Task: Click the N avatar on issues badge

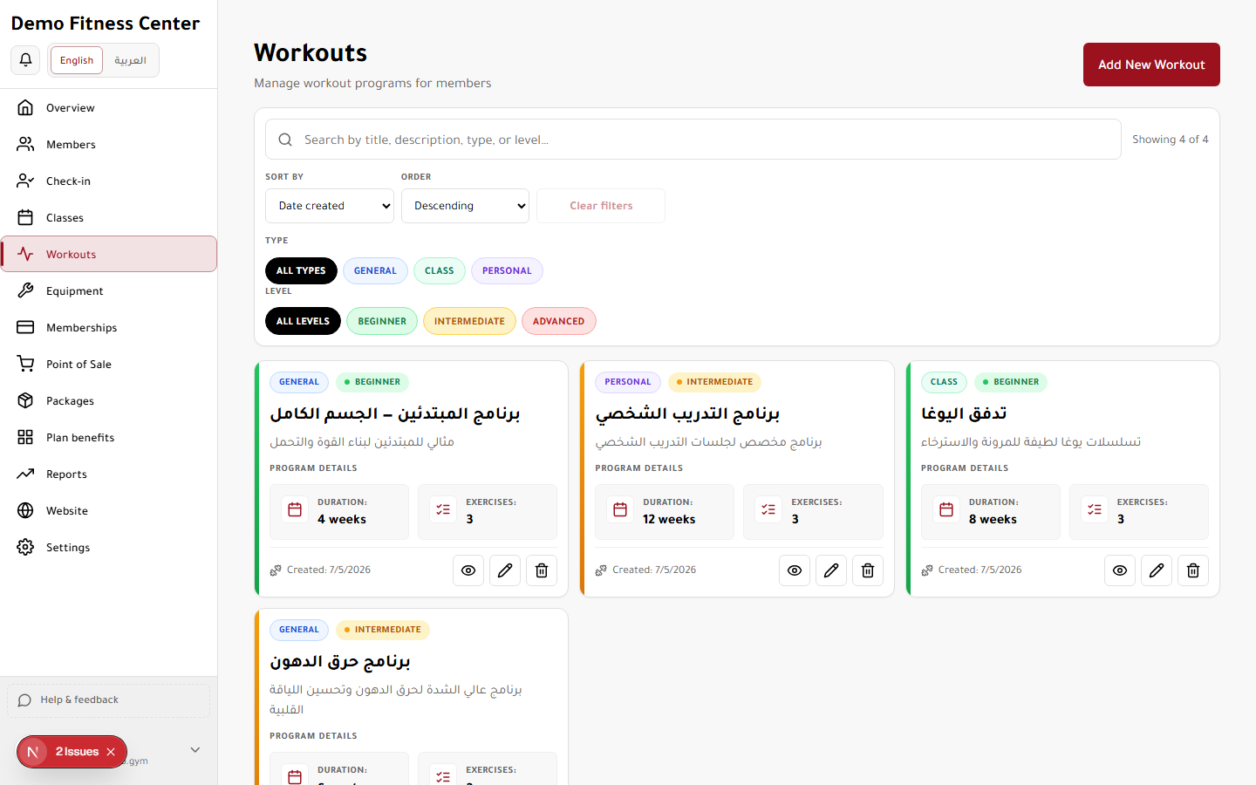Action: 33,752
